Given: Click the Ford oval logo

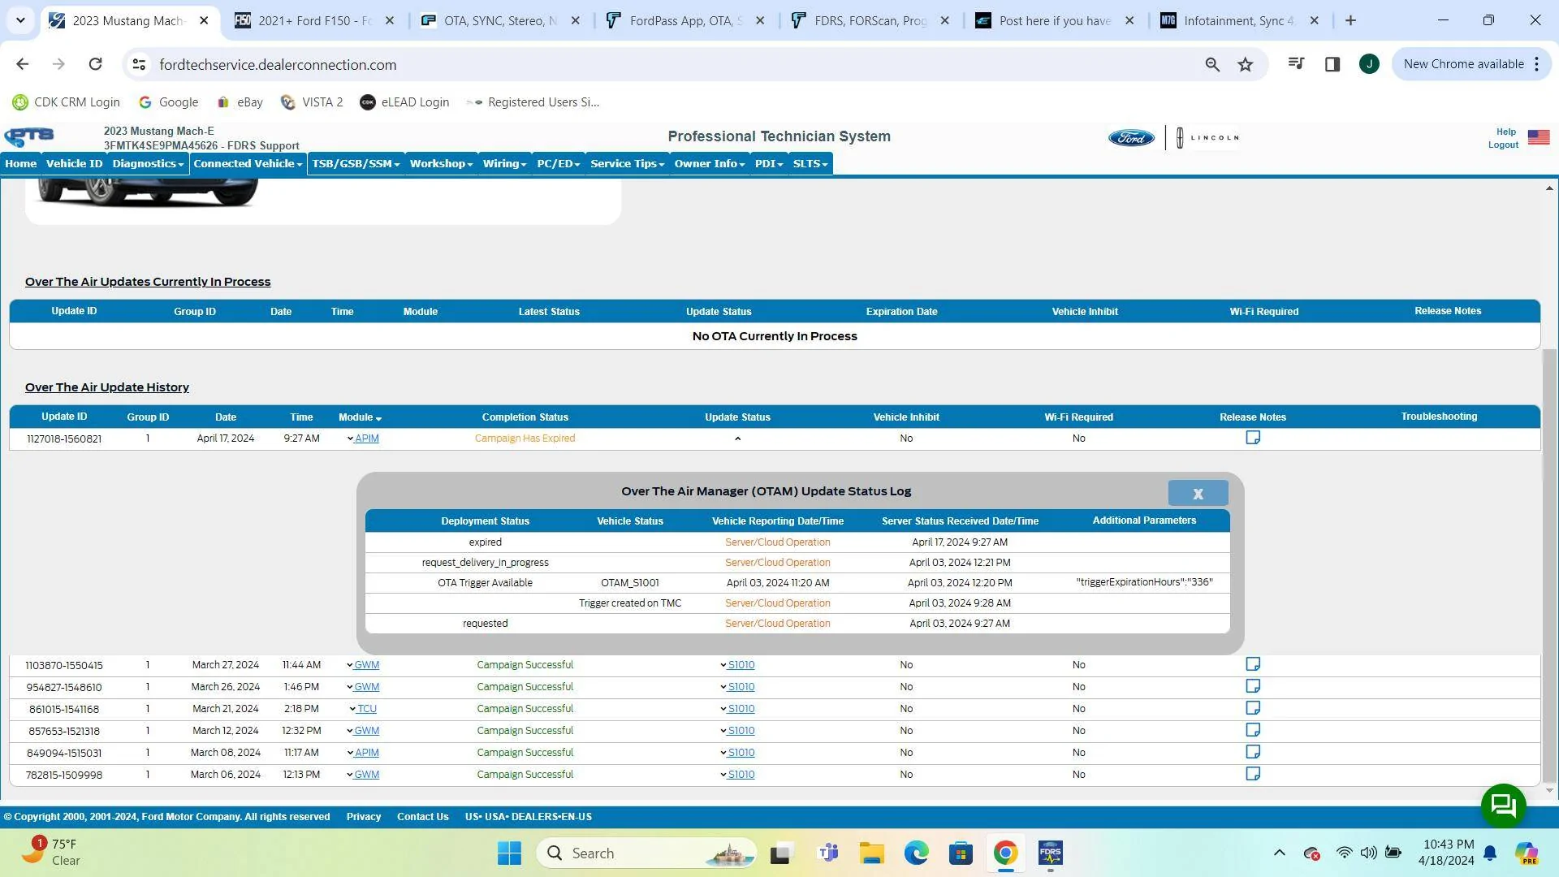Looking at the screenshot, I should pyautogui.click(x=1131, y=138).
